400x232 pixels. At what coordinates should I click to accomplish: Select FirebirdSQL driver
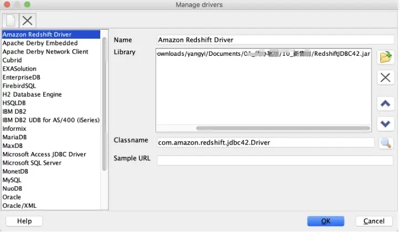(51, 86)
